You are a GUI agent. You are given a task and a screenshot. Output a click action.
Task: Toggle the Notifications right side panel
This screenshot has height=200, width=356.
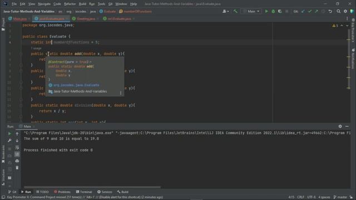(353, 58)
